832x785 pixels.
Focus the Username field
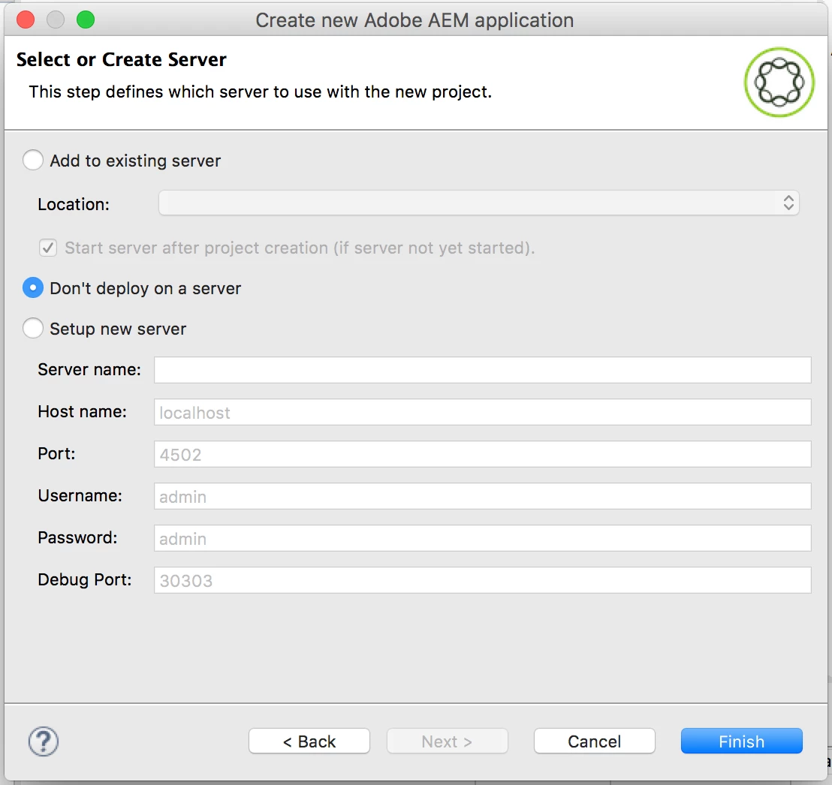[482, 496]
